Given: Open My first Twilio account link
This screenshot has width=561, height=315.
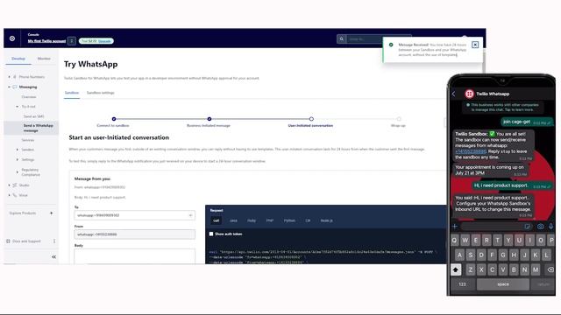Looking at the screenshot, I should click(x=46, y=41).
